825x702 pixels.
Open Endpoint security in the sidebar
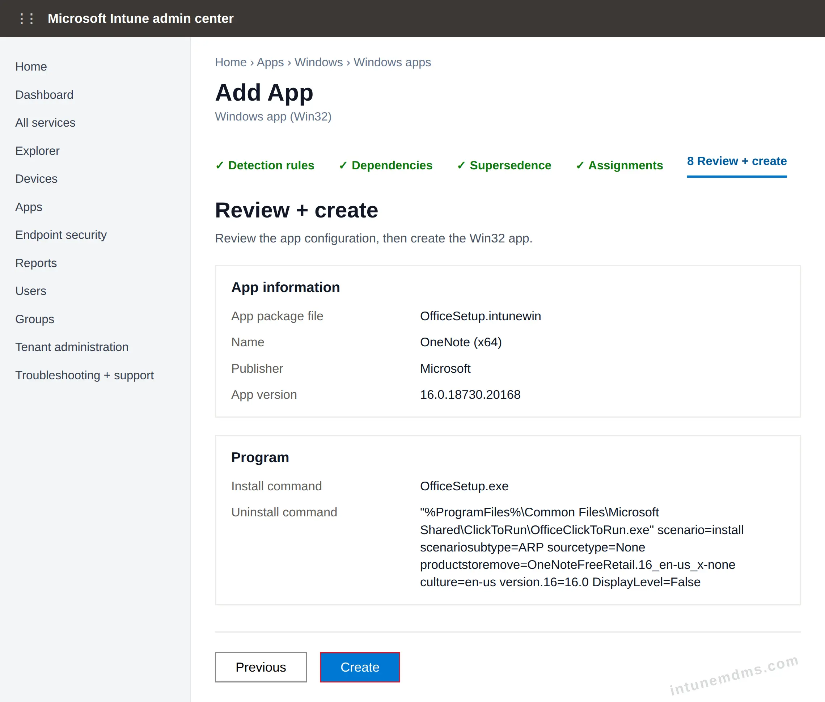coord(61,235)
